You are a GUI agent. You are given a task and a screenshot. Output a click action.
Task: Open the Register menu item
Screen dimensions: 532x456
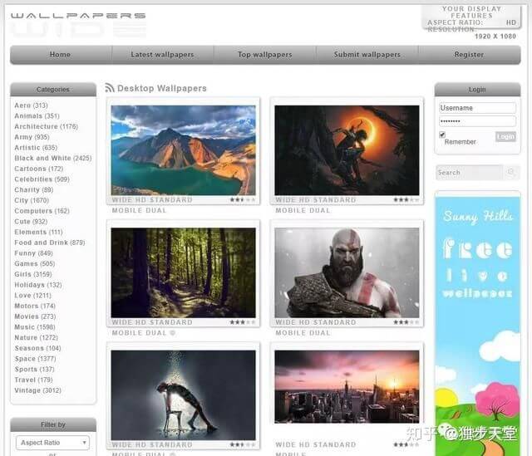point(469,54)
